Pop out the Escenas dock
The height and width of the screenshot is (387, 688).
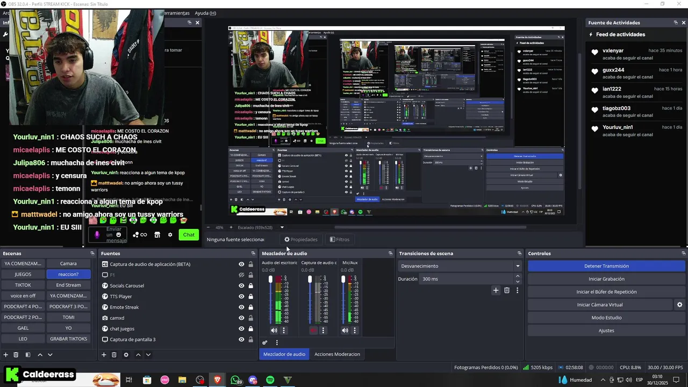[92, 253]
